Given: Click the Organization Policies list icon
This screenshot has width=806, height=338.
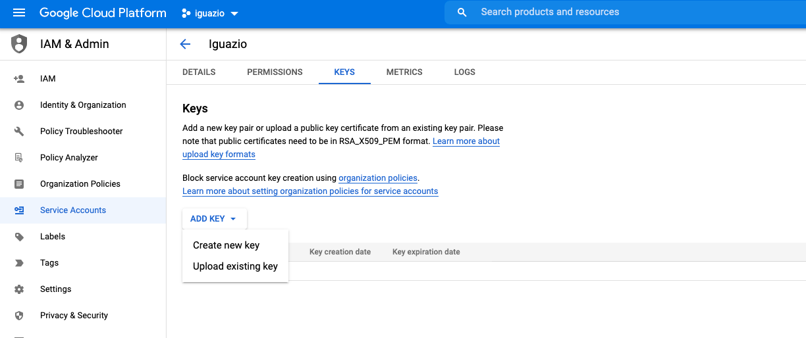Looking at the screenshot, I should click(x=19, y=184).
